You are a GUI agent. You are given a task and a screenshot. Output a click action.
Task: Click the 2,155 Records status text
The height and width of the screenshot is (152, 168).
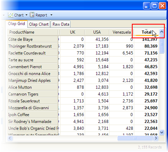[x=150, y=148]
